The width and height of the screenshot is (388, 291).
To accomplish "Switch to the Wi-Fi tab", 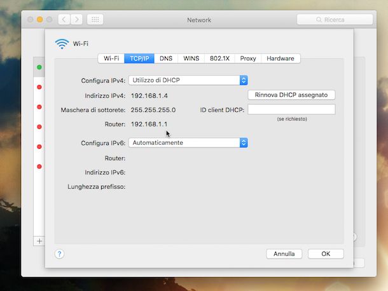I will click(x=111, y=58).
